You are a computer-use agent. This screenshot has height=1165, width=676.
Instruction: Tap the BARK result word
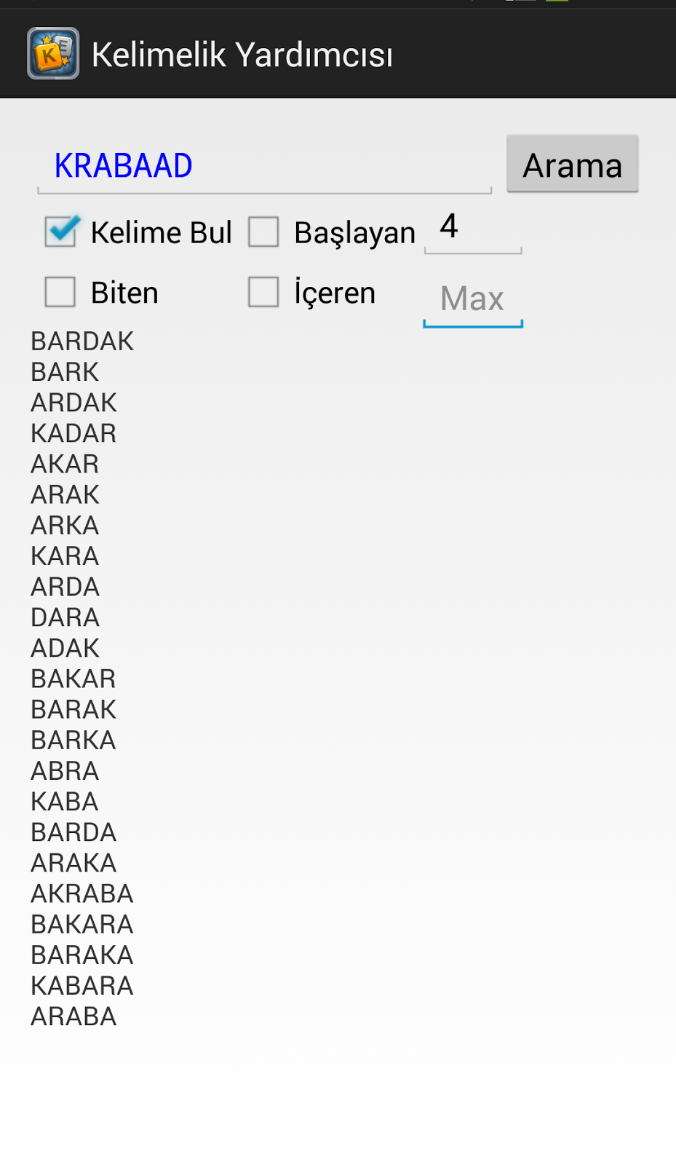click(65, 372)
